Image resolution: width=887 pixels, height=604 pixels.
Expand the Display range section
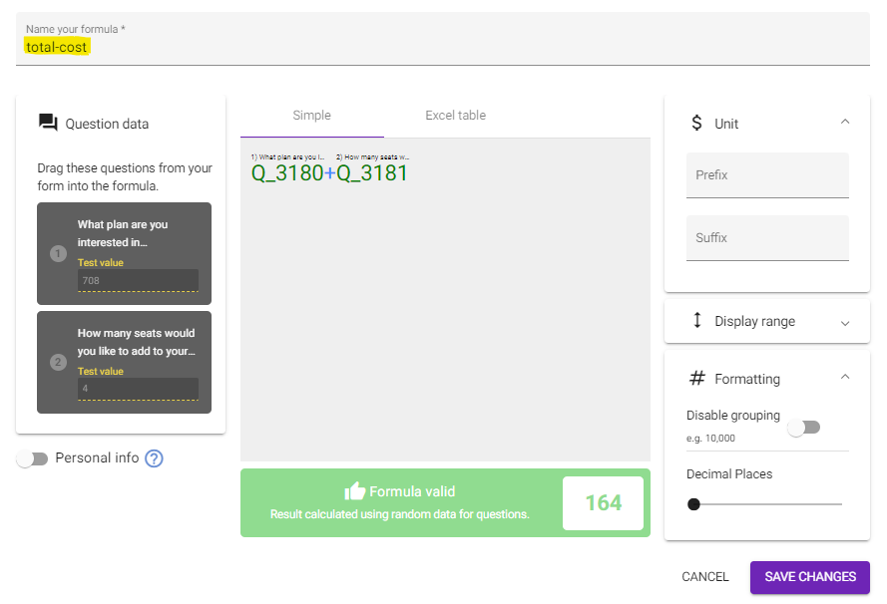pos(767,321)
